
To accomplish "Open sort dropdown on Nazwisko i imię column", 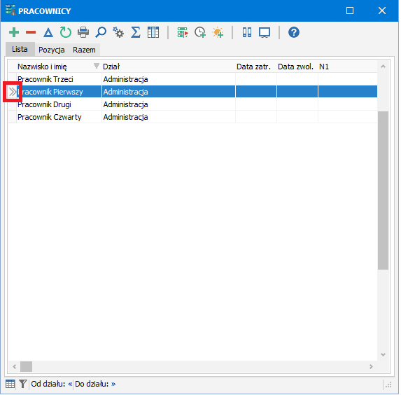I will point(96,66).
